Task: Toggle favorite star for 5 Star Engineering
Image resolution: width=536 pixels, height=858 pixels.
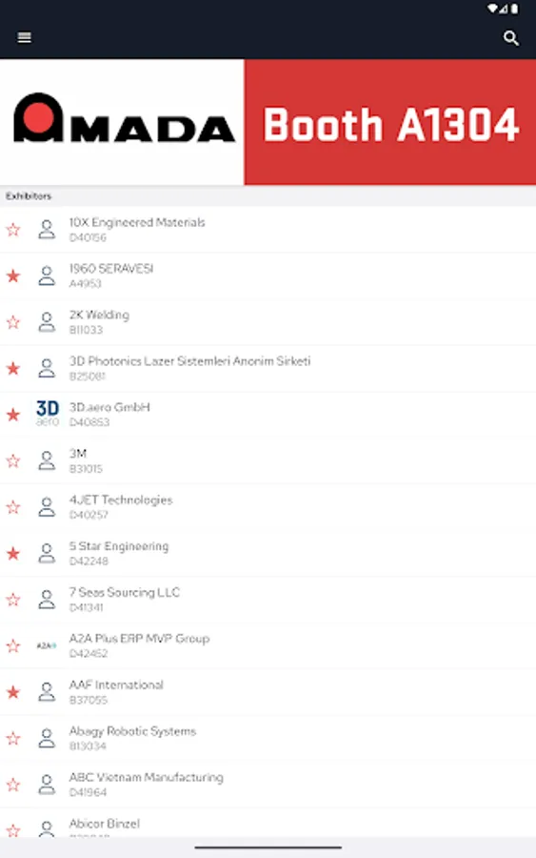Action: tap(13, 553)
